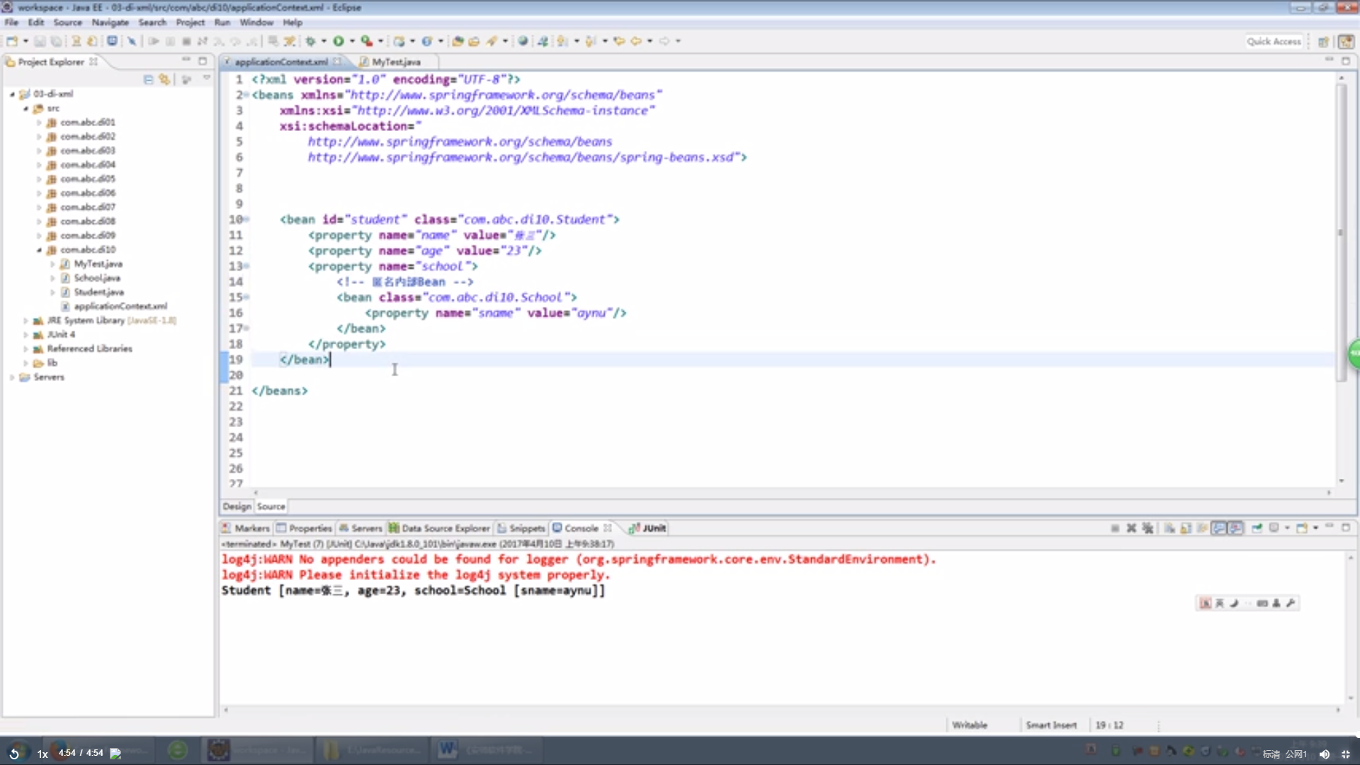Viewport: 1360px width, 765px height.
Task: Expand the Referenced Libraries node
Action: point(25,349)
